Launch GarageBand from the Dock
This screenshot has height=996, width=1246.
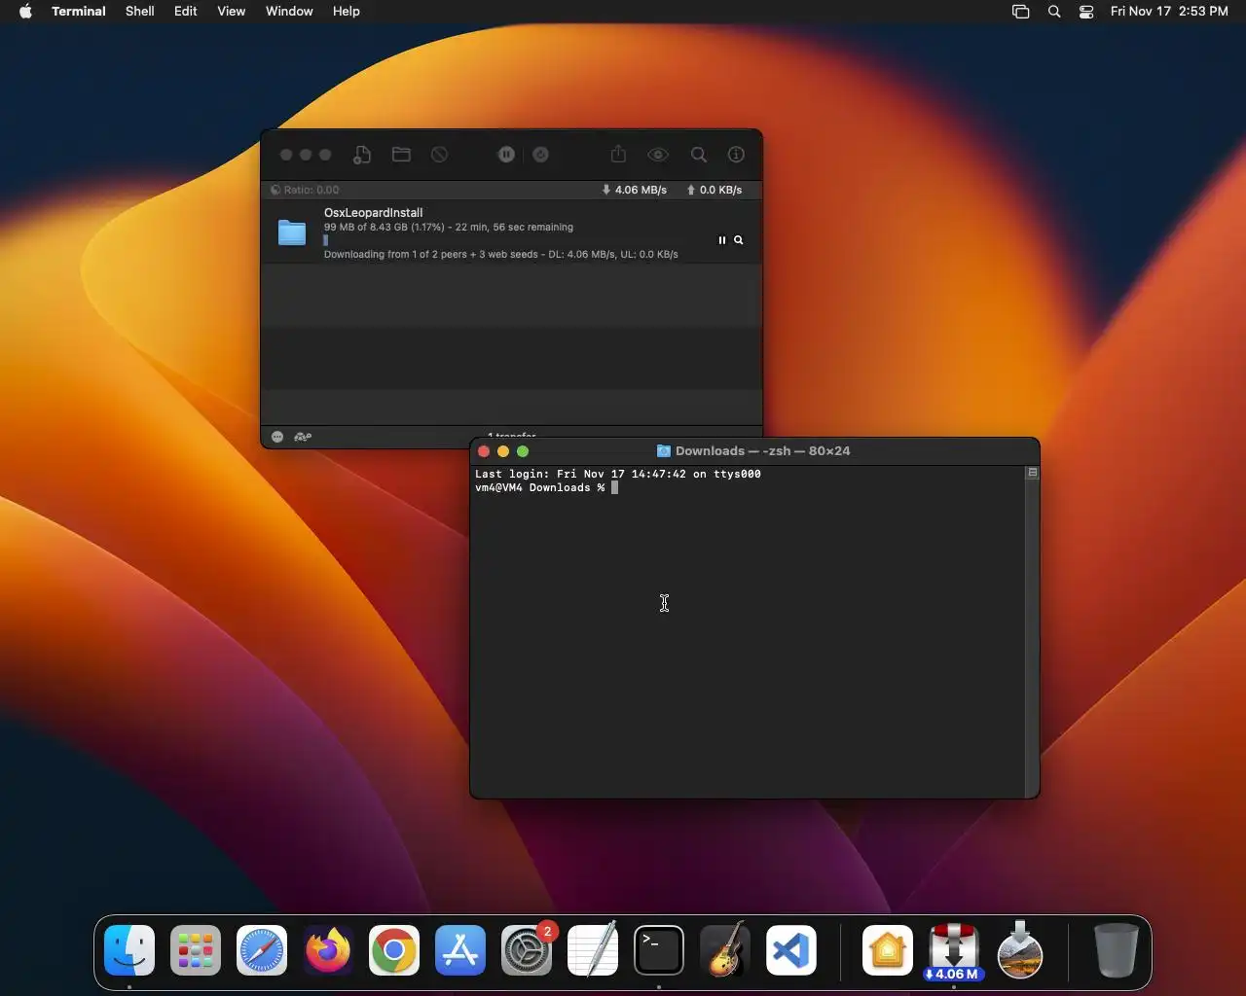pyautogui.click(x=725, y=950)
